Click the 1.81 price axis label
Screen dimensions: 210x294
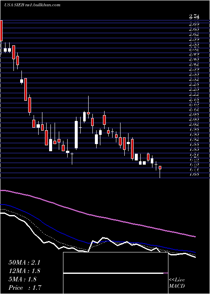(194, 154)
